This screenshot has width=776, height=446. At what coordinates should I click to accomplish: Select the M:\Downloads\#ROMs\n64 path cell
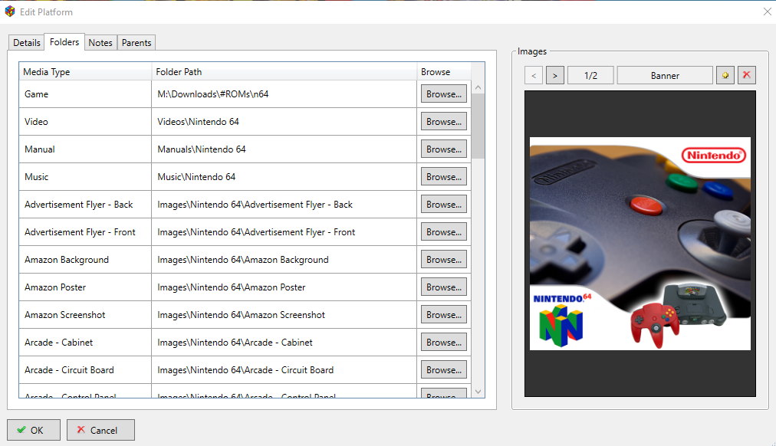[x=284, y=94]
